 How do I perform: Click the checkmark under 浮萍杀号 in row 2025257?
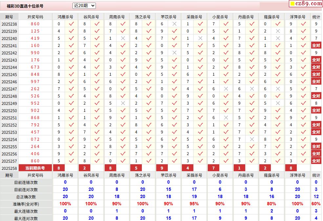coord(303,161)
